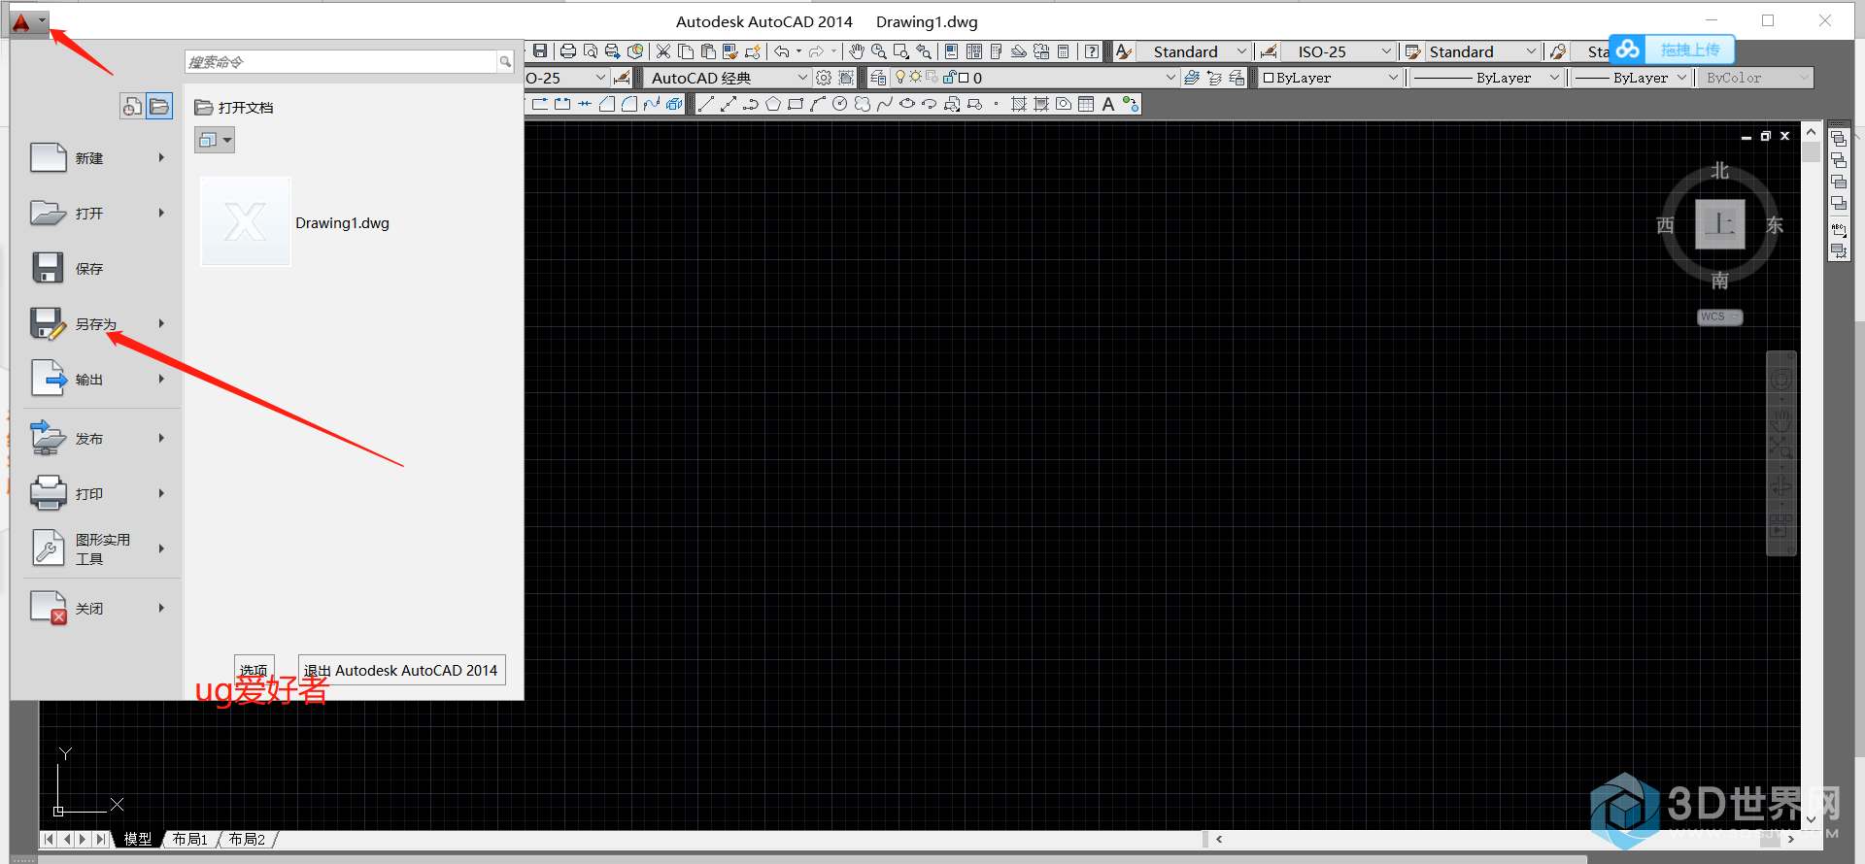Click the 选项 (Options) button
The width and height of the screenshot is (1865, 864).
tap(254, 670)
